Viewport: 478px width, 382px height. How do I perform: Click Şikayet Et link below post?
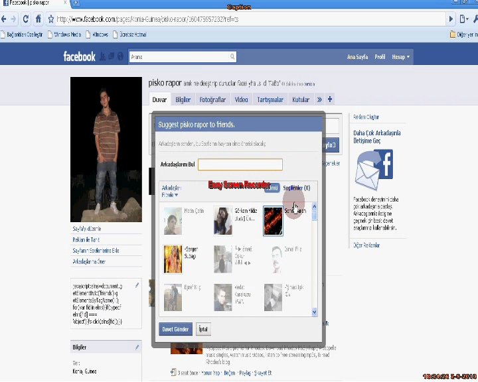(x=263, y=373)
